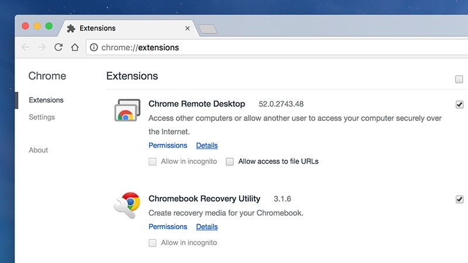The width and height of the screenshot is (468, 263).
Task: Open a new tab
Action: (207, 29)
